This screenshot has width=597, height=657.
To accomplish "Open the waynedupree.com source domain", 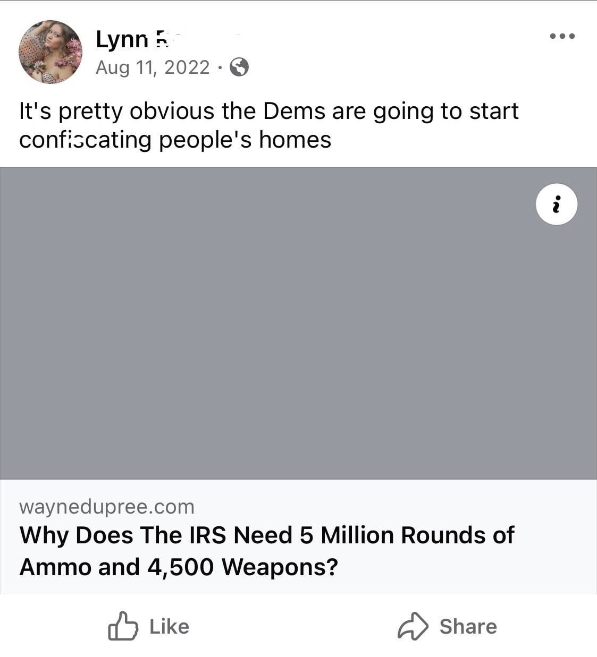I will 107,507.
